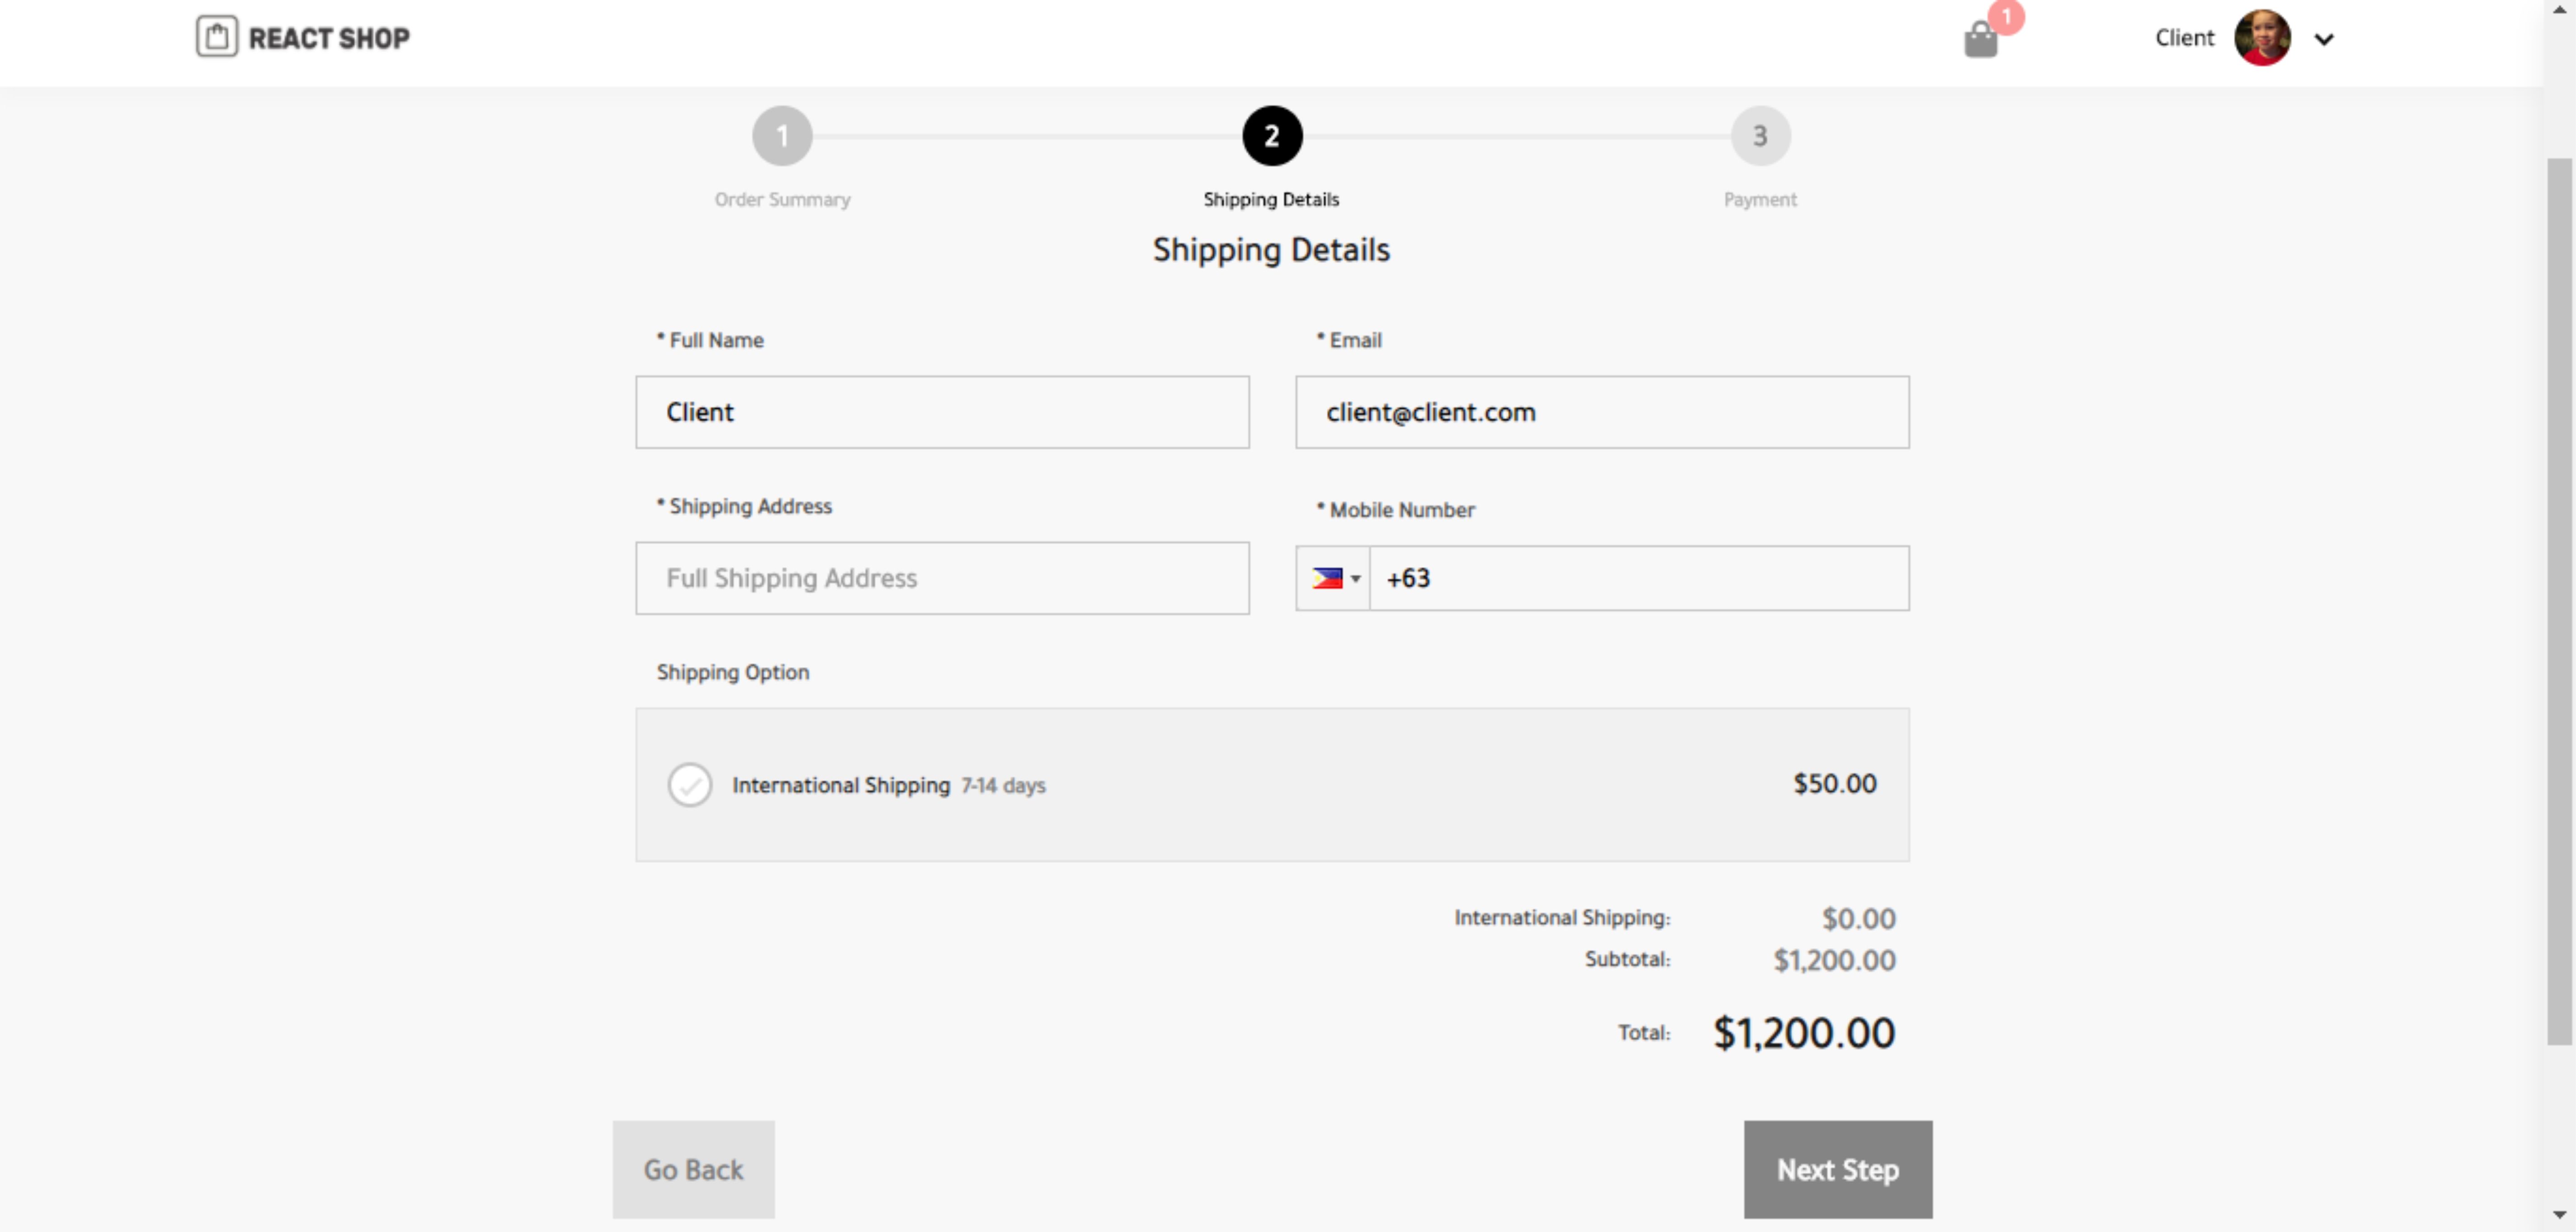Click the Full Shipping Address field
Image resolution: width=2576 pixels, height=1232 pixels.
(x=942, y=578)
